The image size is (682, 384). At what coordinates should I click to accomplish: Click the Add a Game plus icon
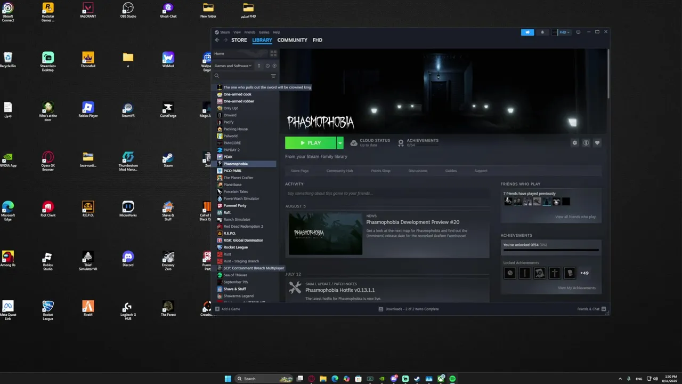tap(217, 309)
